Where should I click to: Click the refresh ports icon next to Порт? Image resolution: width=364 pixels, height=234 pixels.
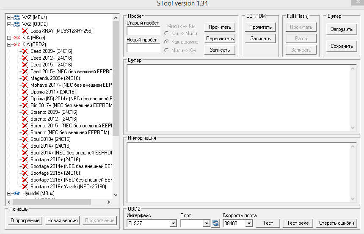(x=215, y=223)
